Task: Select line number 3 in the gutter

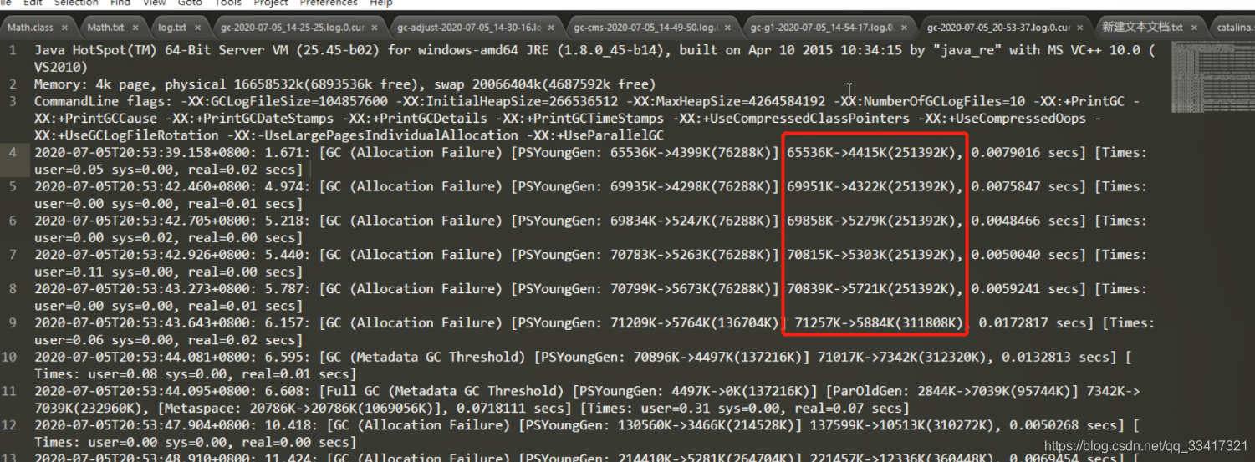Action: click(13, 101)
